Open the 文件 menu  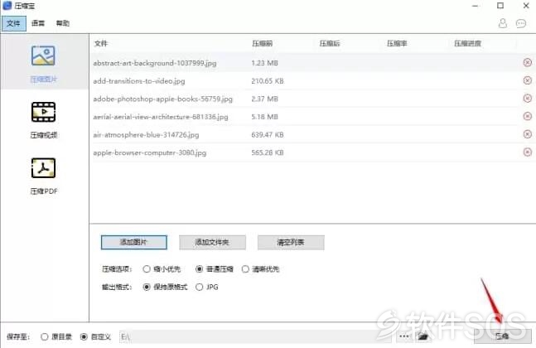(14, 23)
